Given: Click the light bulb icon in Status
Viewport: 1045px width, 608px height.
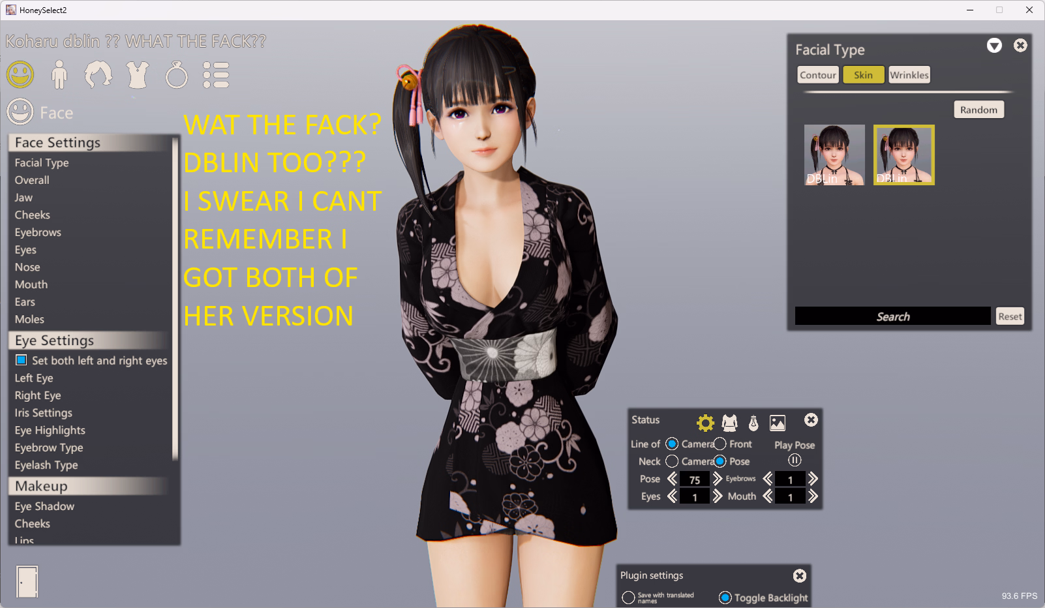Looking at the screenshot, I should point(753,423).
